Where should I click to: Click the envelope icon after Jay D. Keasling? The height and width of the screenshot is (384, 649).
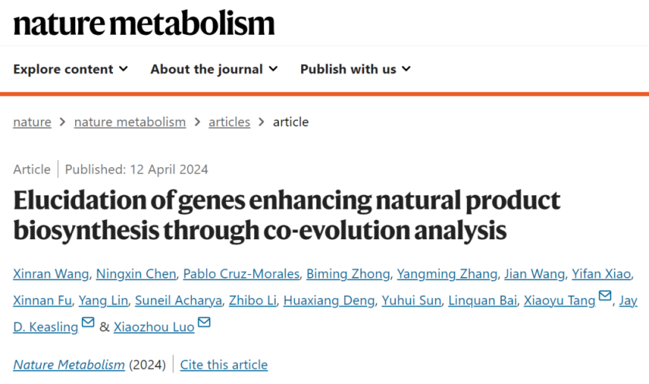[88, 323]
